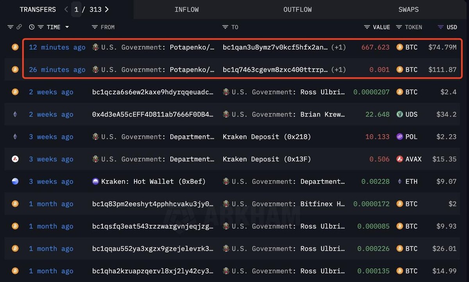
Task: Click the 22.648 UDS value
Action: pyautogui.click(x=377, y=114)
